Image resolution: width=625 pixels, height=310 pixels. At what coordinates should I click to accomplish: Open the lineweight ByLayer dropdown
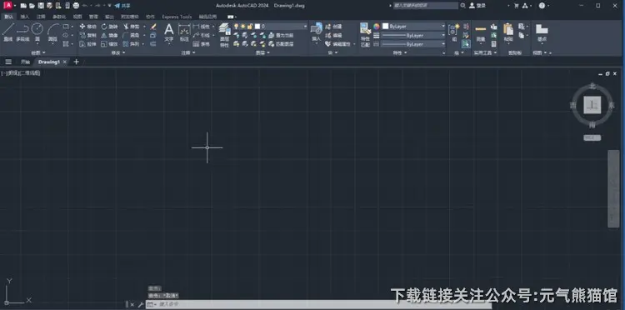pos(413,35)
